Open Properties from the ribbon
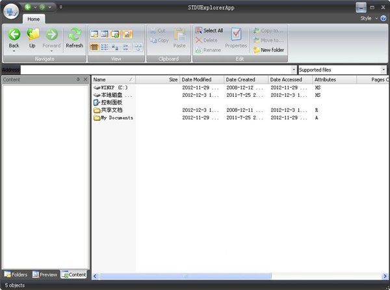This screenshot has width=390, height=290. (236, 38)
